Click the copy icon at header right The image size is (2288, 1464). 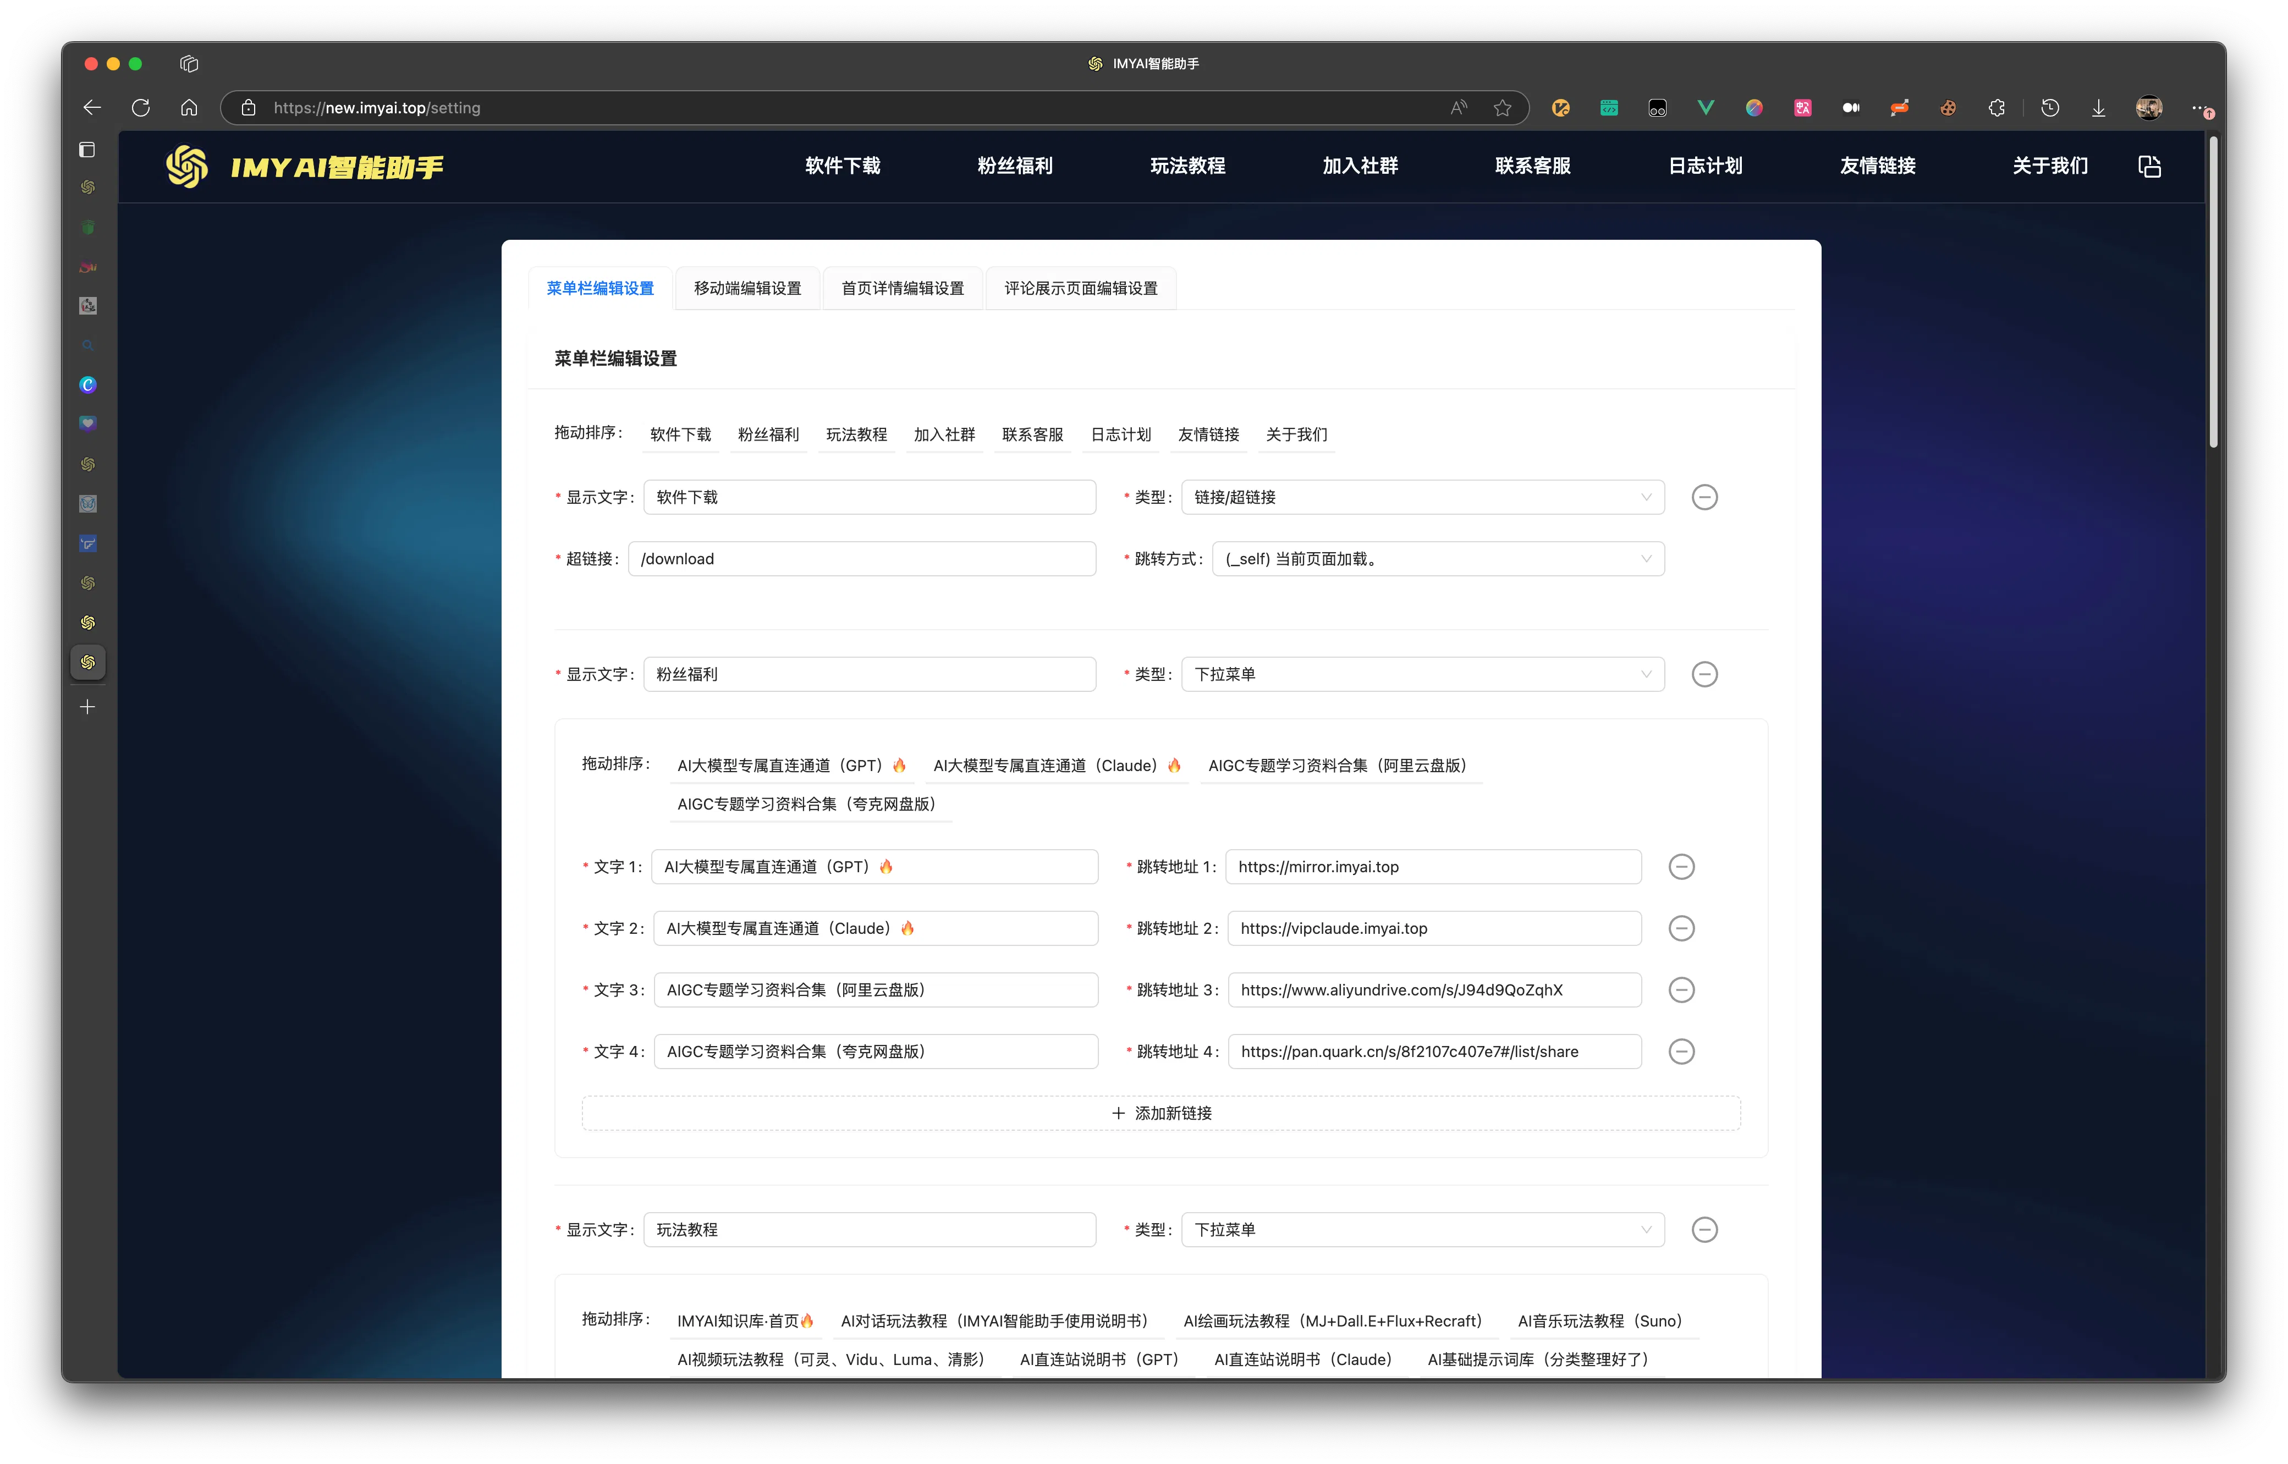tap(2149, 166)
